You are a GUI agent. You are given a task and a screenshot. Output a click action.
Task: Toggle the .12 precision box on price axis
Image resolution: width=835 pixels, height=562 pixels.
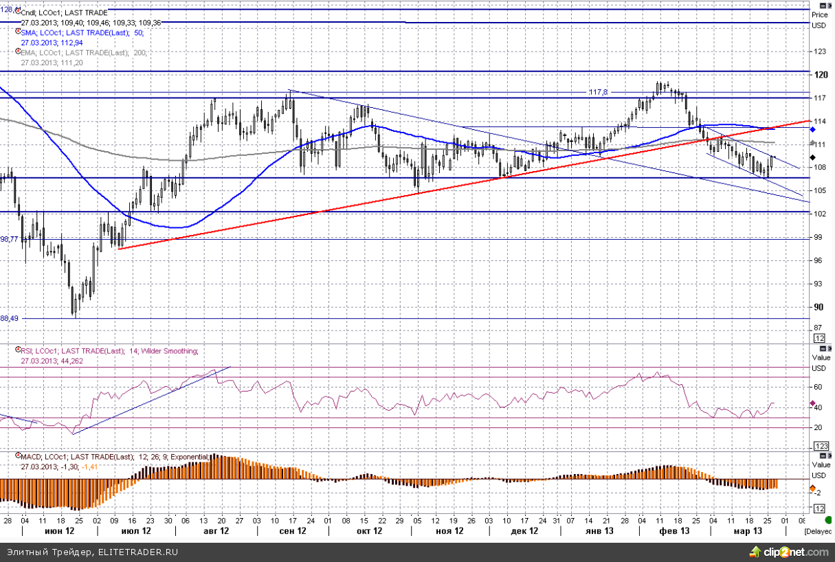[819, 339]
